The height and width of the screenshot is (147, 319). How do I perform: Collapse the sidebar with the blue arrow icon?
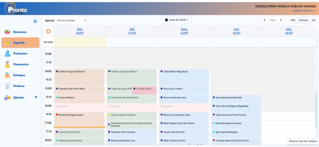click(x=35, y=21)
